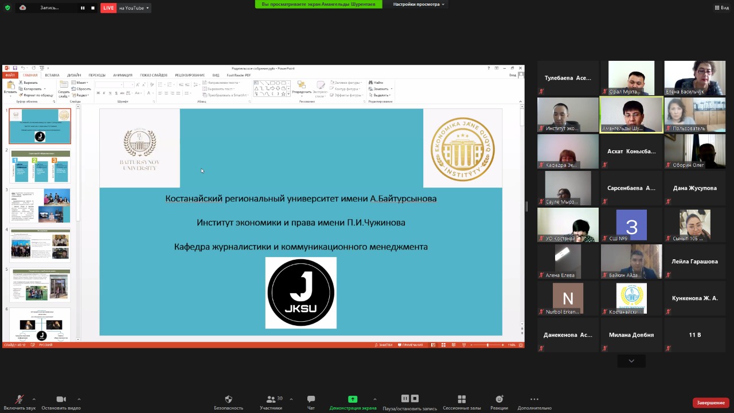Click the red End meeting button
This screenshot has height=413, width=734.
[711, 403]
